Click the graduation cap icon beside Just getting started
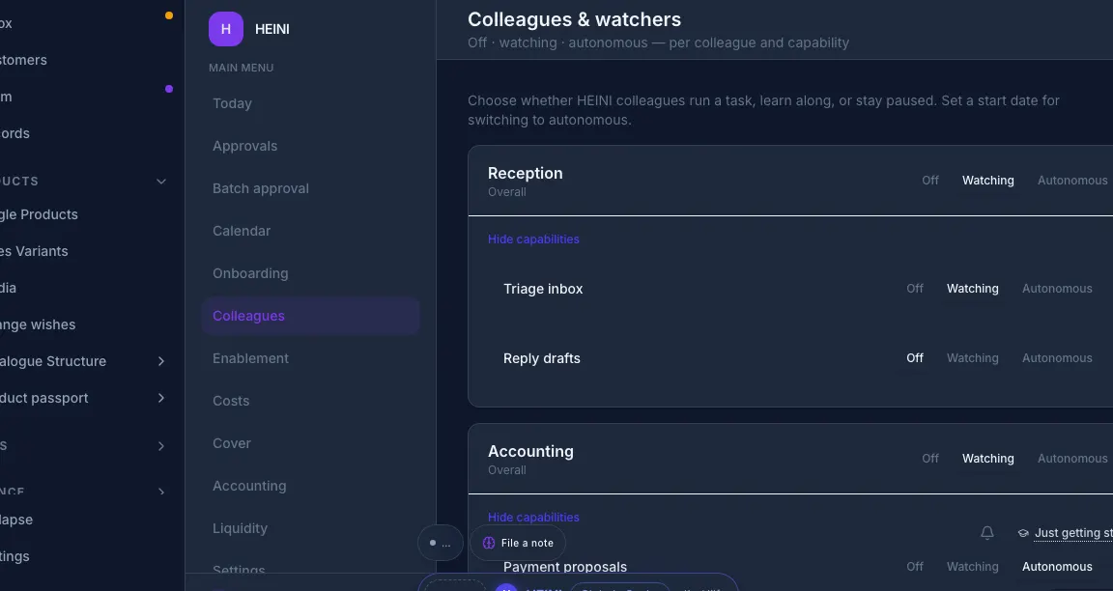1113x591 pixels. click(x=1023, y=533)
